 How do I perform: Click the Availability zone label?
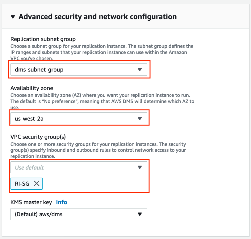pyautogui.click(x=32, y=88)
